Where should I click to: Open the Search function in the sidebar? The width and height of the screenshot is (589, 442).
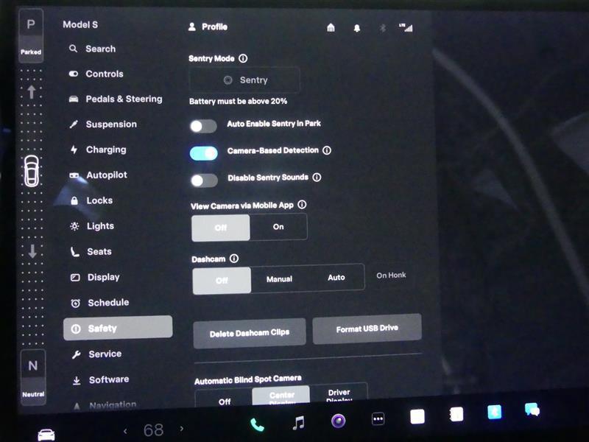[x=96, y=49]
